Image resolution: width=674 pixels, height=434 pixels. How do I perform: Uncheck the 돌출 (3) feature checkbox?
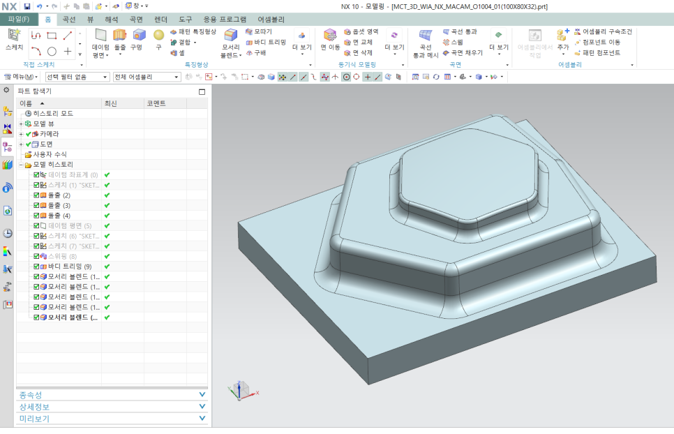coord(36,205)
